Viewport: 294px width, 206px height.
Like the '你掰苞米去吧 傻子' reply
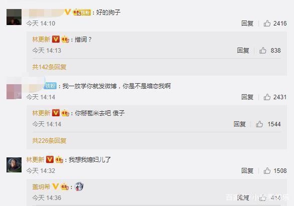point(259,124)
